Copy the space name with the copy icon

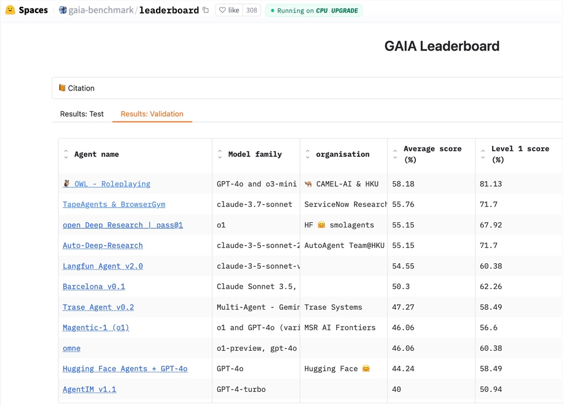(x=205, y=10)
